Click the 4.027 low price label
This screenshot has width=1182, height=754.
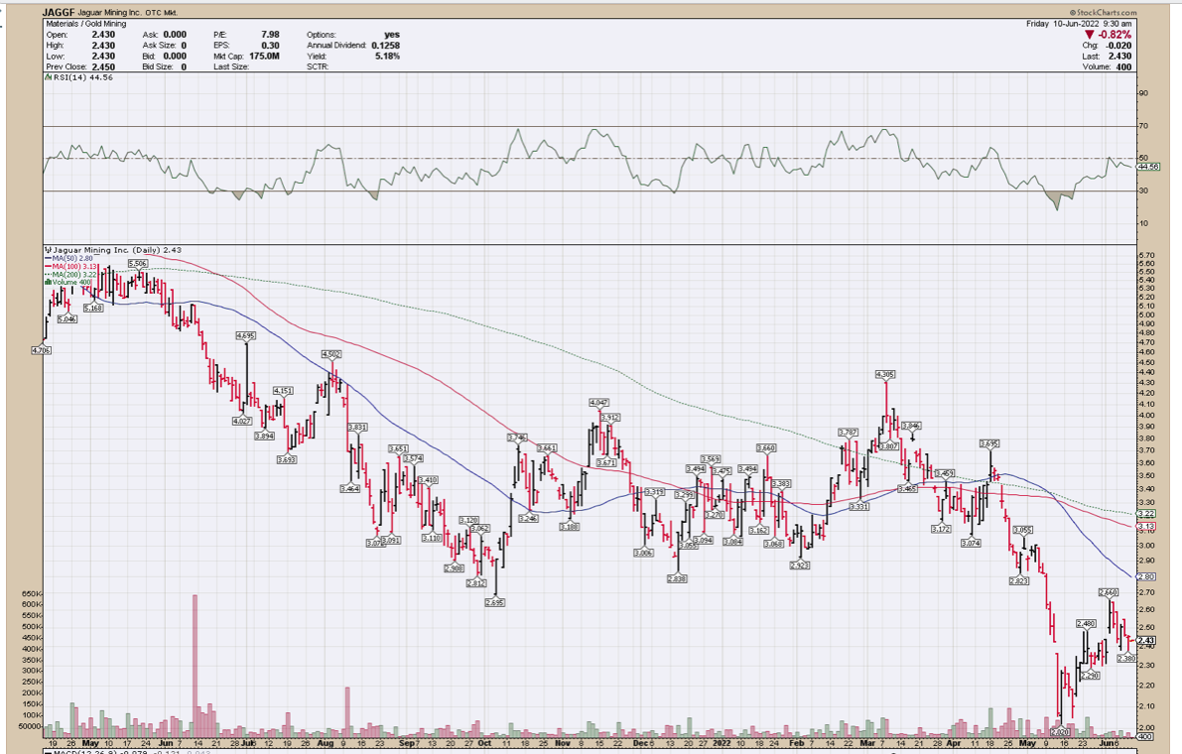242,421
